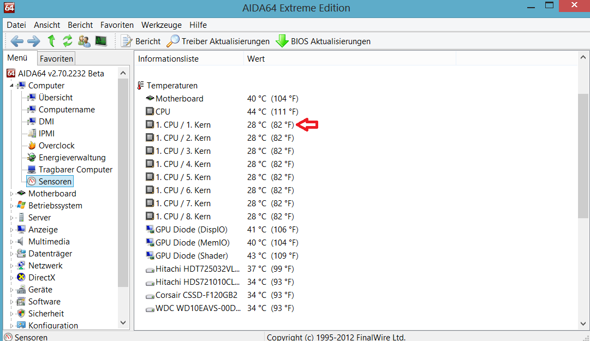Viewport: 590px width, 341px height.
Task: Click the Wert column header
Action: [349, 58]
